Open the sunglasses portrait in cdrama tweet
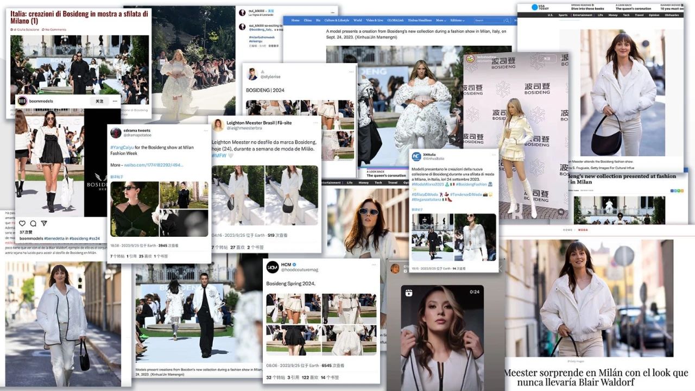Viewport: 695px width, 391px height. 134,209
